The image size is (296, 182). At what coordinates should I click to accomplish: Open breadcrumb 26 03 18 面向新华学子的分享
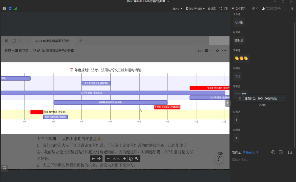(53, 51)
